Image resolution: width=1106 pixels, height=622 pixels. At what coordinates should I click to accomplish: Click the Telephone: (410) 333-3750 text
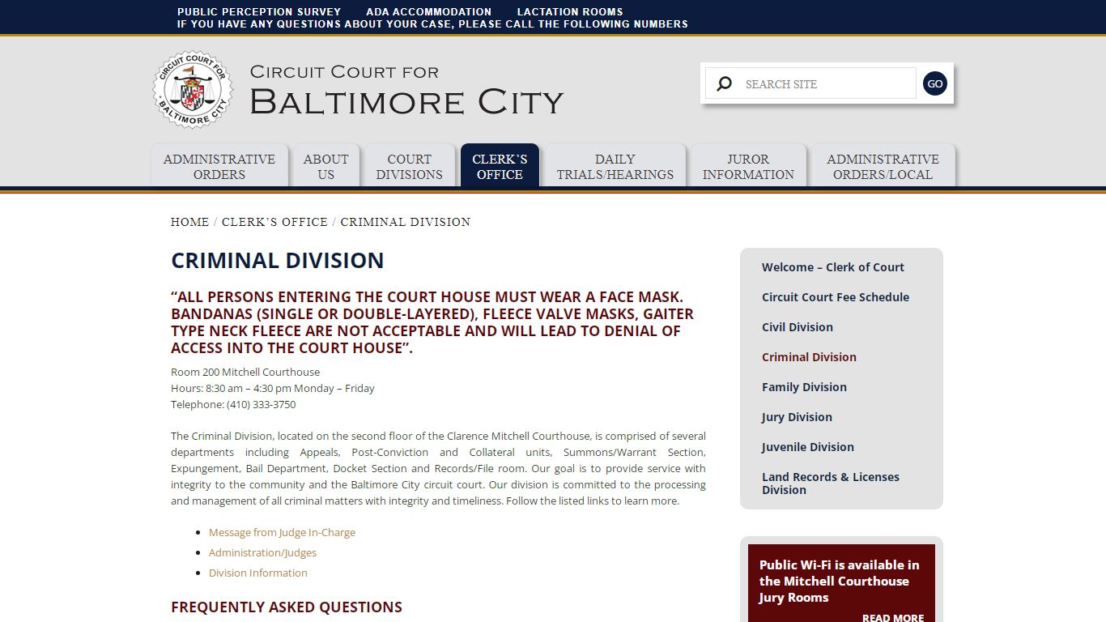click(x=233, y=404)
